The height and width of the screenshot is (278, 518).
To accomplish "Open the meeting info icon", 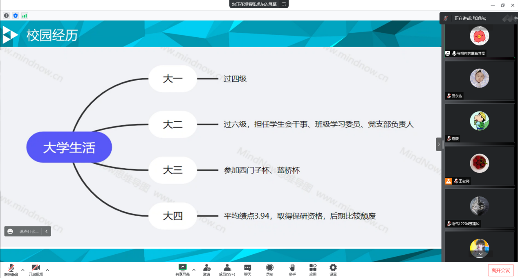I will coord(6,16).
